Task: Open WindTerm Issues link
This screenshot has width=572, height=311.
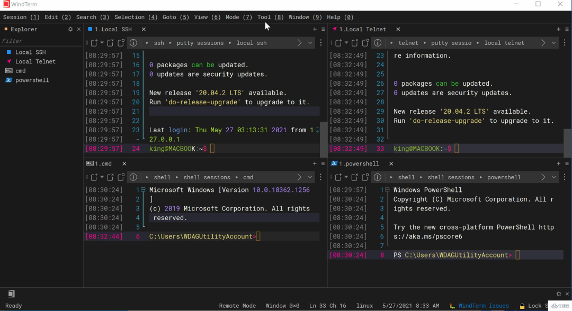Action: (x=483, y=306)
